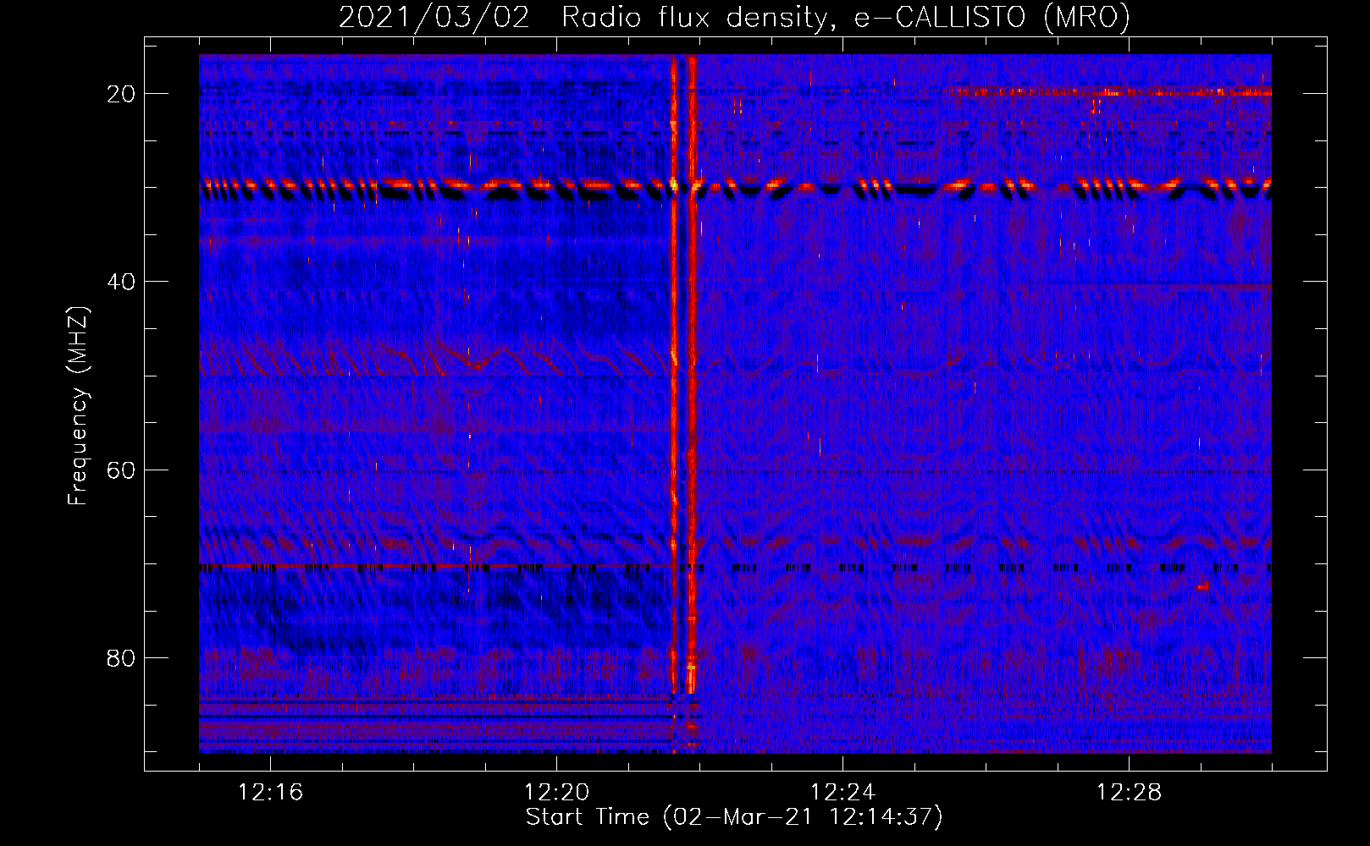Click the plot title '2021/03/02 Radio flux density'
The height and width of the screenshot is (846, 1370).
734,17
